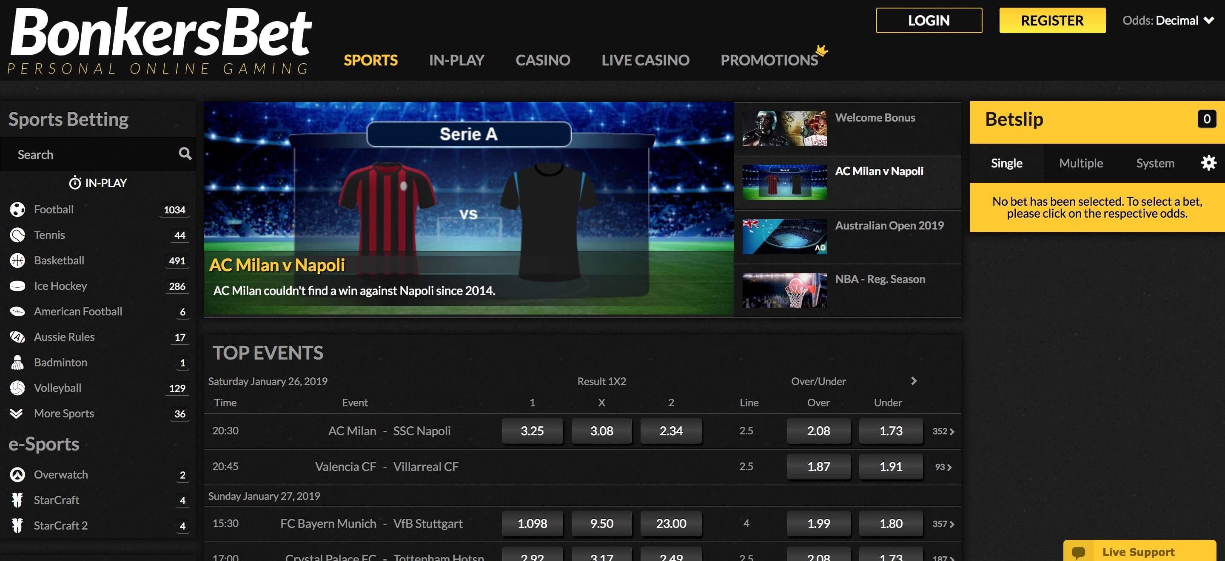Click the Live Support button
The width and height of the screenshot is (1225, 561).
pos(1140,551)
